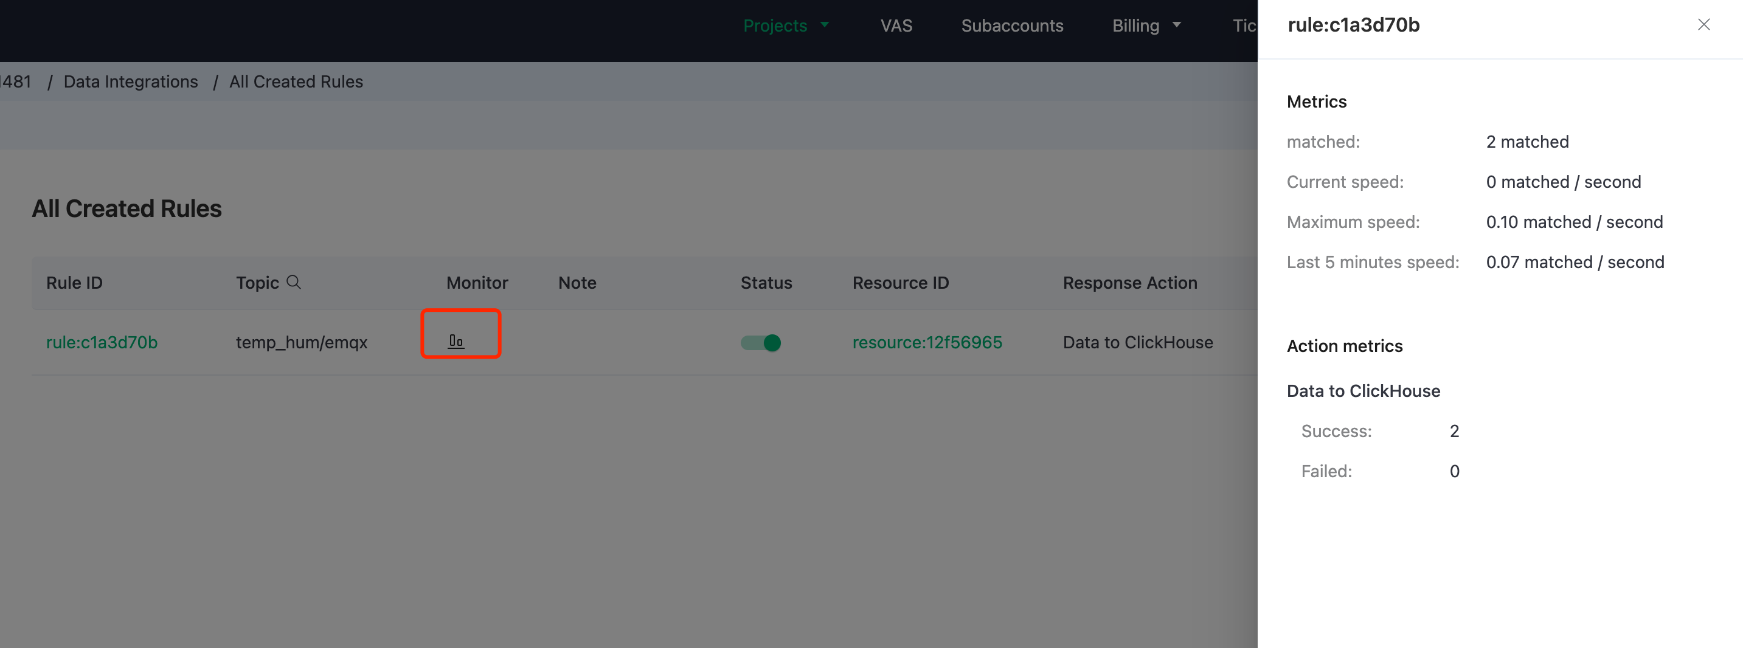Navigate to Subaccounts in the top menu
The width and height of the screenshot is (1743, 648).
(x=1012, y=25)
